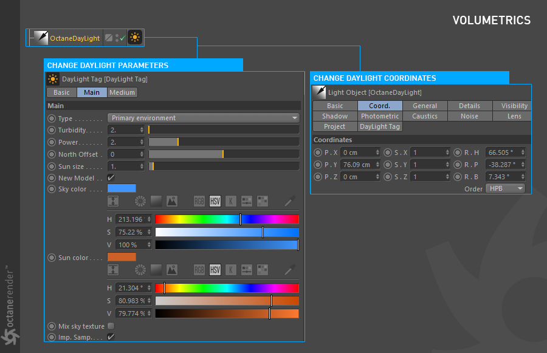Image resolution: width=547 pixels, height=353 pixels.
Task: Switch Sky color to Kelvin mode
Action: pos(230,201)
